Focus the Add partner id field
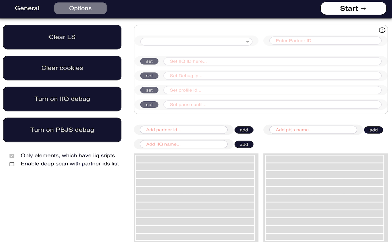Image resolution: width=392 pixels, height=245 pixels. [x=184, y=130]
